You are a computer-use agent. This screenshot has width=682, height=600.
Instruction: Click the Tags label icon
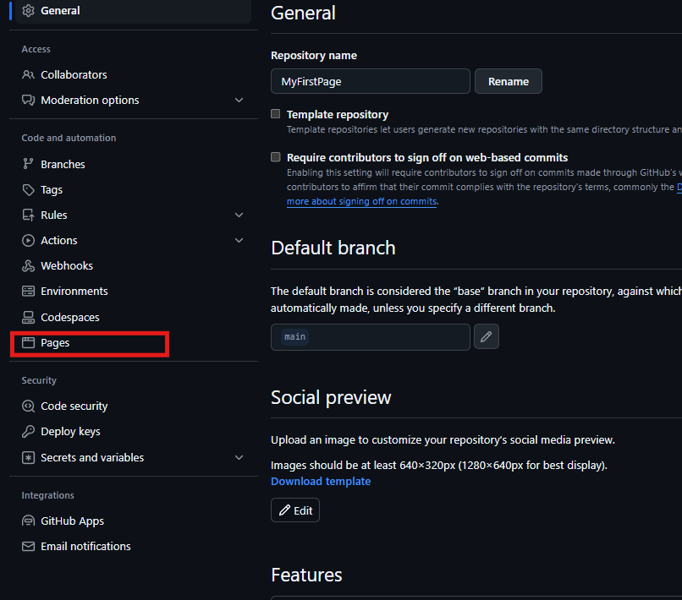[x=28, y=190]
